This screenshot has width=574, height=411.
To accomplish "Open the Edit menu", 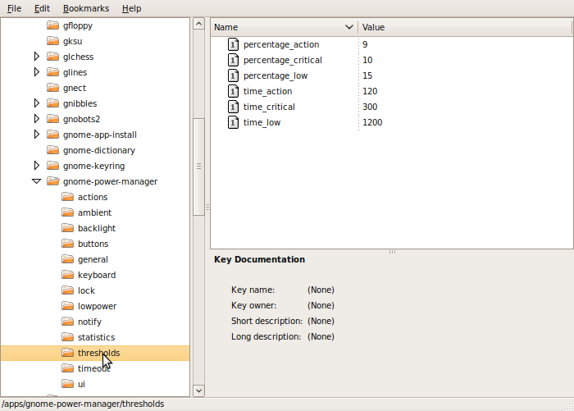I will 42,8.
